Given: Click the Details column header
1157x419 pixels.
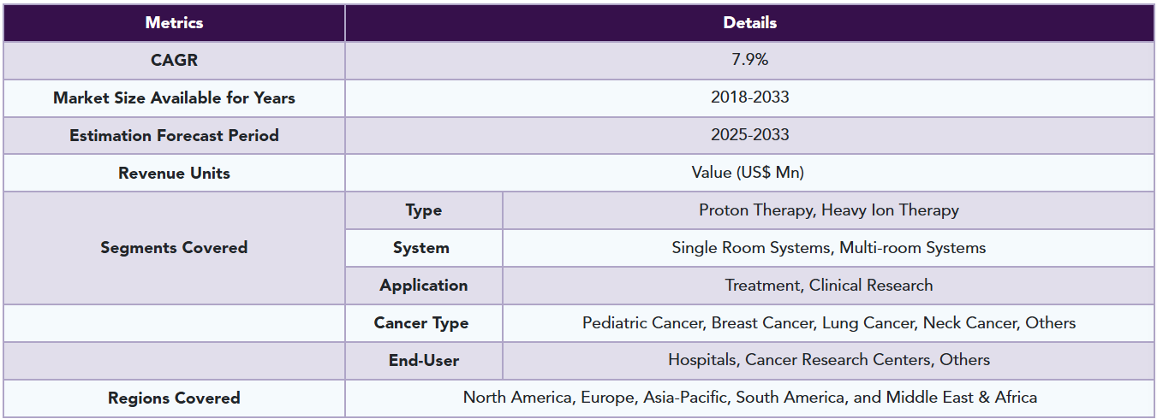Looking at the screenshot, I should pyautogui.click(x=749, y=23).
